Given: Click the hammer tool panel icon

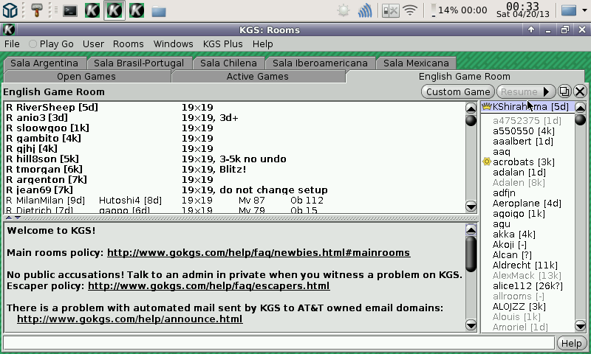Looking at the screenshot, I should point(37,10).
